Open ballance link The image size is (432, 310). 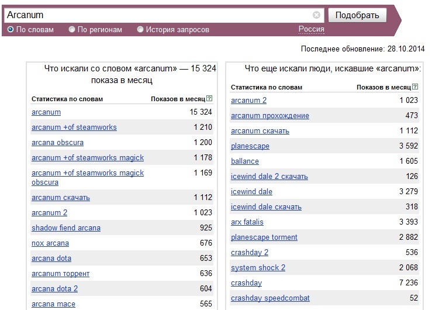point(245,161)
